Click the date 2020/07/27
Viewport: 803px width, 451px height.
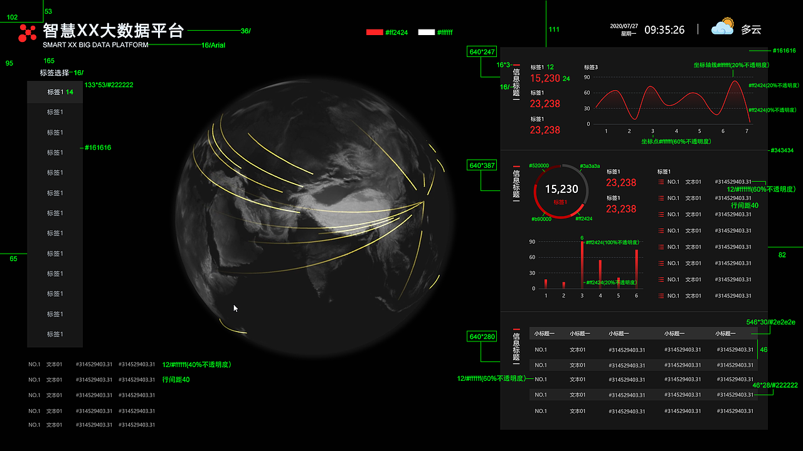pyautogui.click(x=624, y=26)
